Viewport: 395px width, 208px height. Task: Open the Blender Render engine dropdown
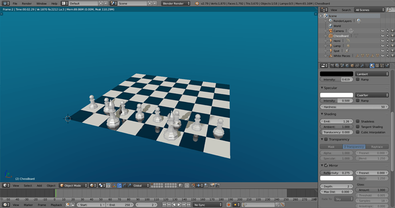point(176,3)
